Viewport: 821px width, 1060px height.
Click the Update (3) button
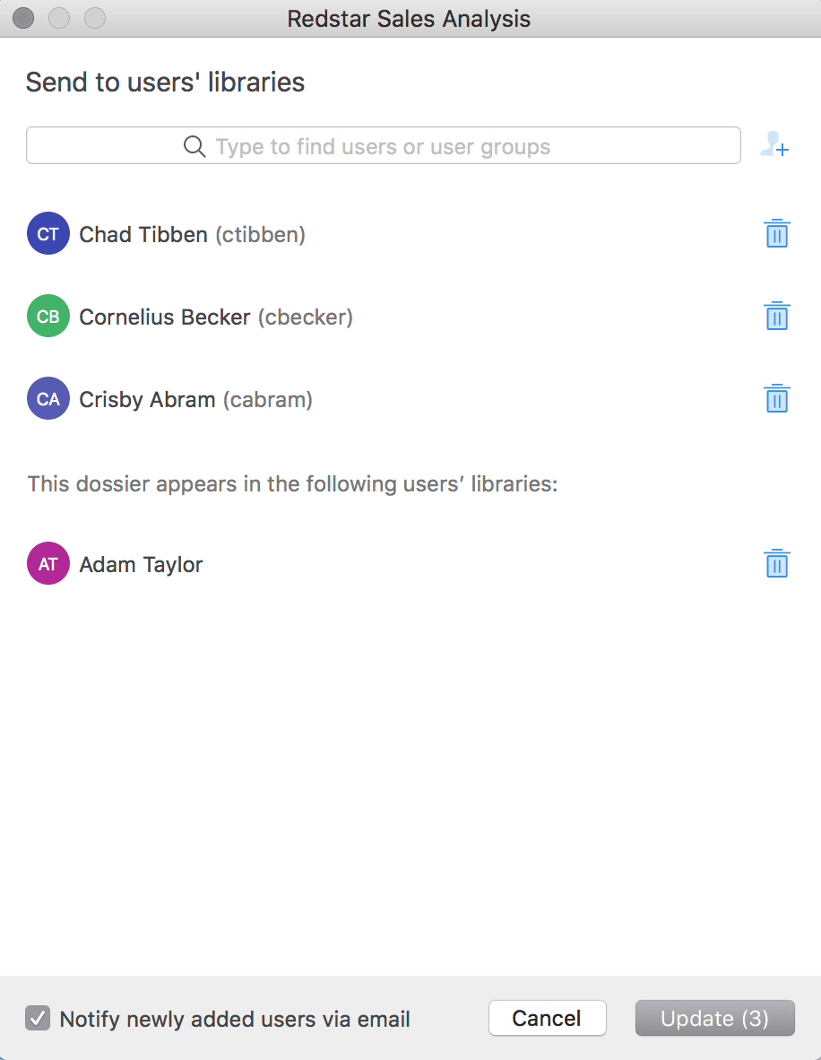[714, 1018]
